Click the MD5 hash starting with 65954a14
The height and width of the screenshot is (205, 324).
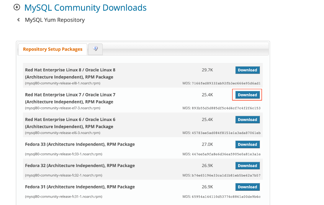(x=226, y=197)
